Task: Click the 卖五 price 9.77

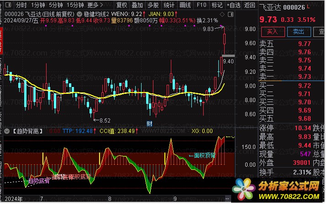Action: 305,44
